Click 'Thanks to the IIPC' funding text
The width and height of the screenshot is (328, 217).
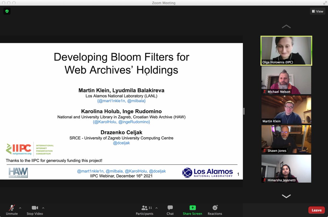pyautogui.click(x=54, y=161)
